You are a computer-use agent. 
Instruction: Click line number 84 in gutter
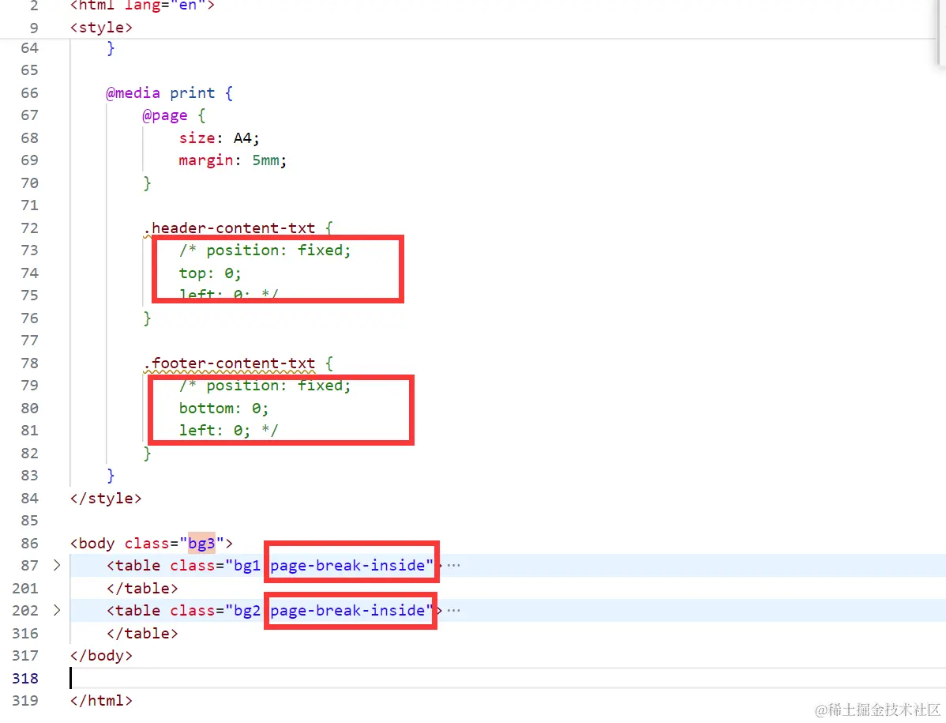tap(29, 499)
